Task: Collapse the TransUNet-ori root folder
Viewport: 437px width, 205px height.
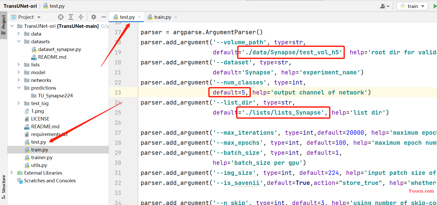Action: 12,26
